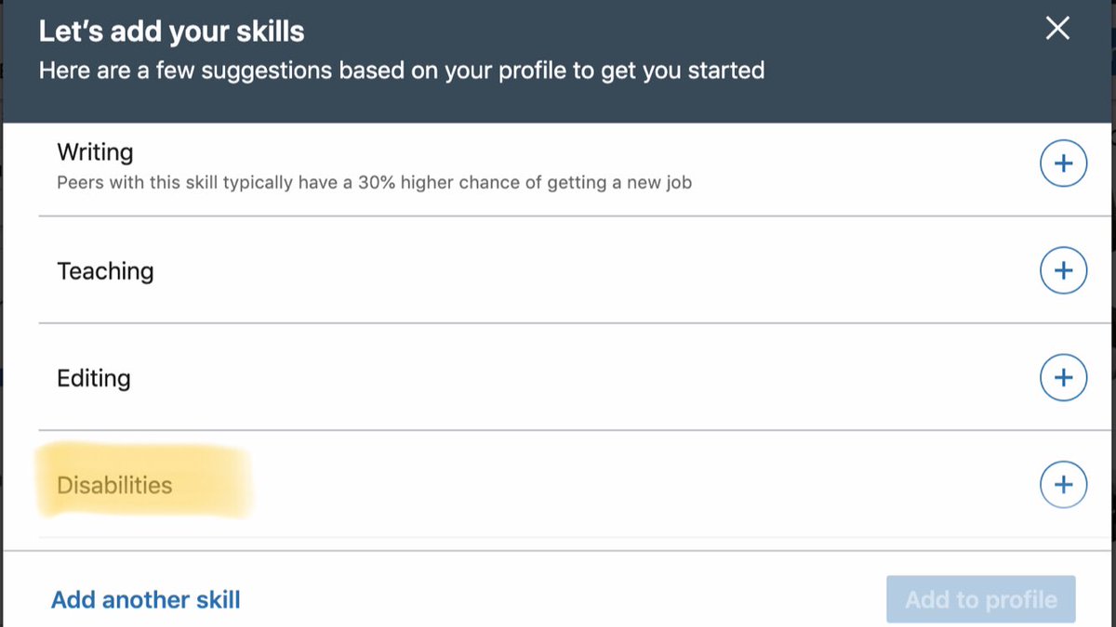Click the plus icon beside Editing
Viewport: 1116px width, 627px height.
1063,378
